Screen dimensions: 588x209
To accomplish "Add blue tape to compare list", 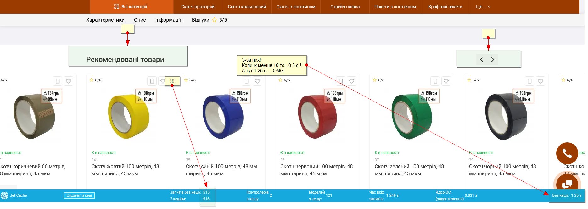I will 246,81.
